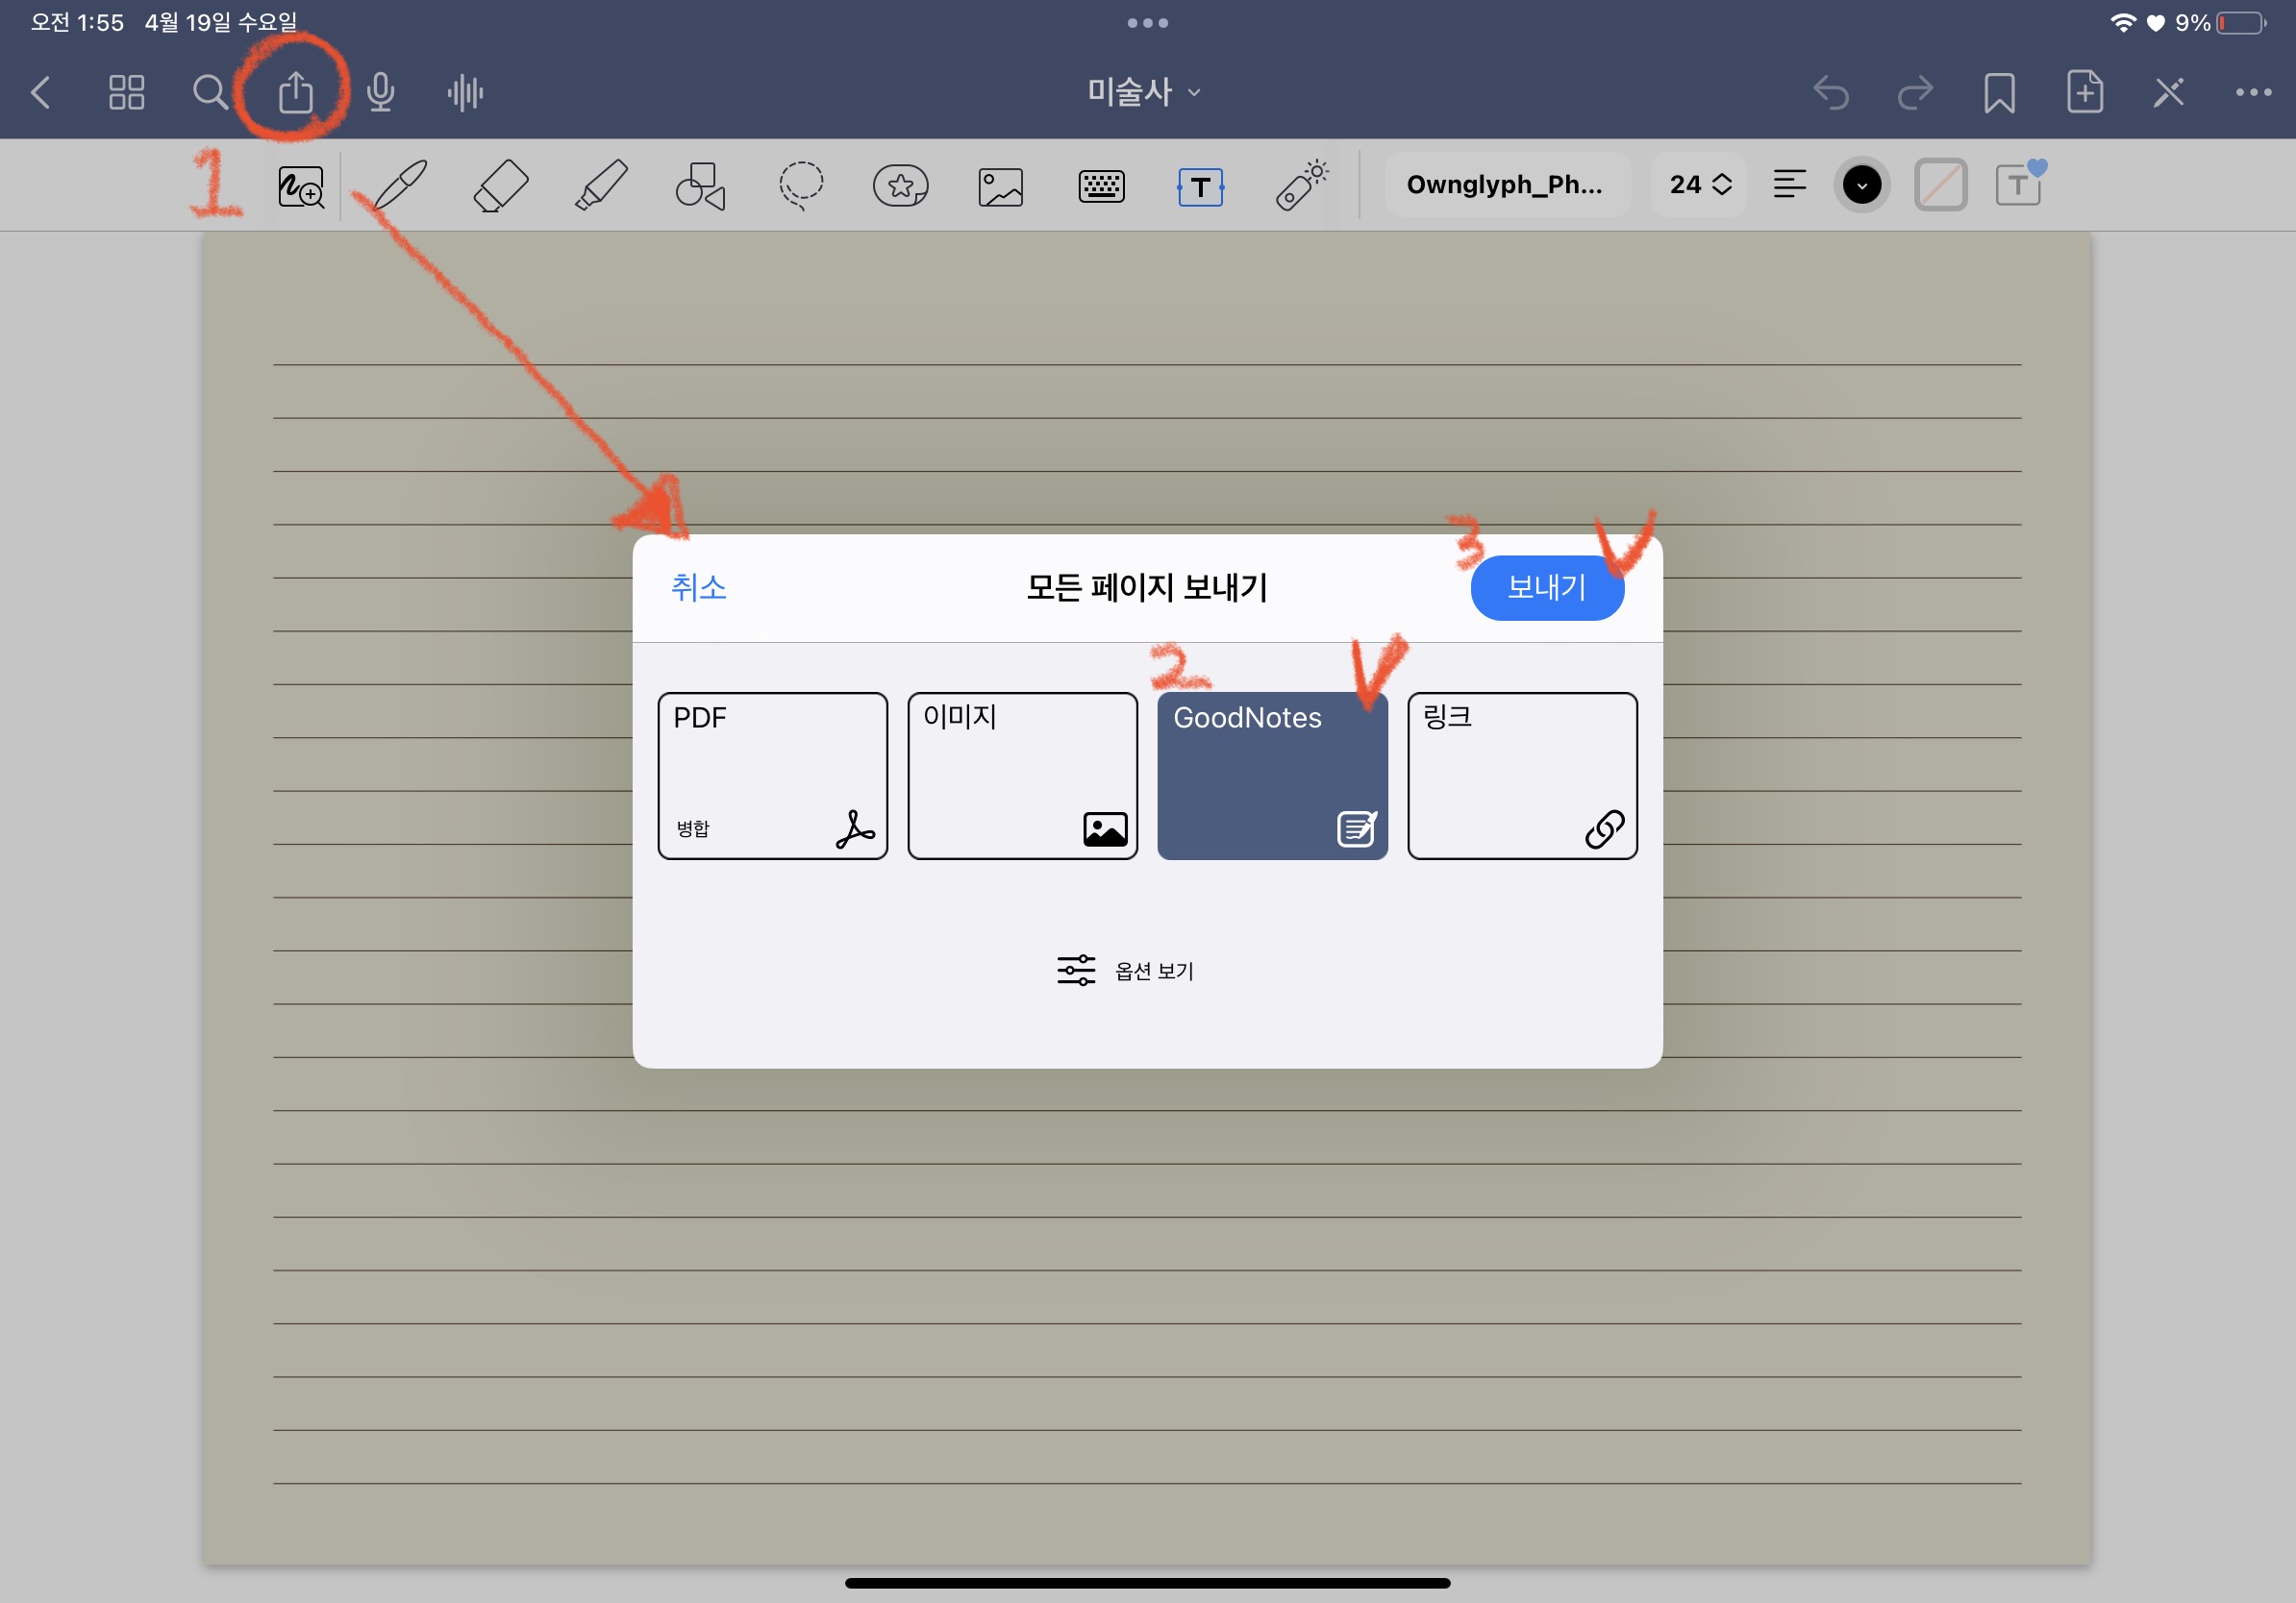This screenshot has width=2296, height=1603.
Task: Open the black text color swatch
Action: tap(1861, 185)
